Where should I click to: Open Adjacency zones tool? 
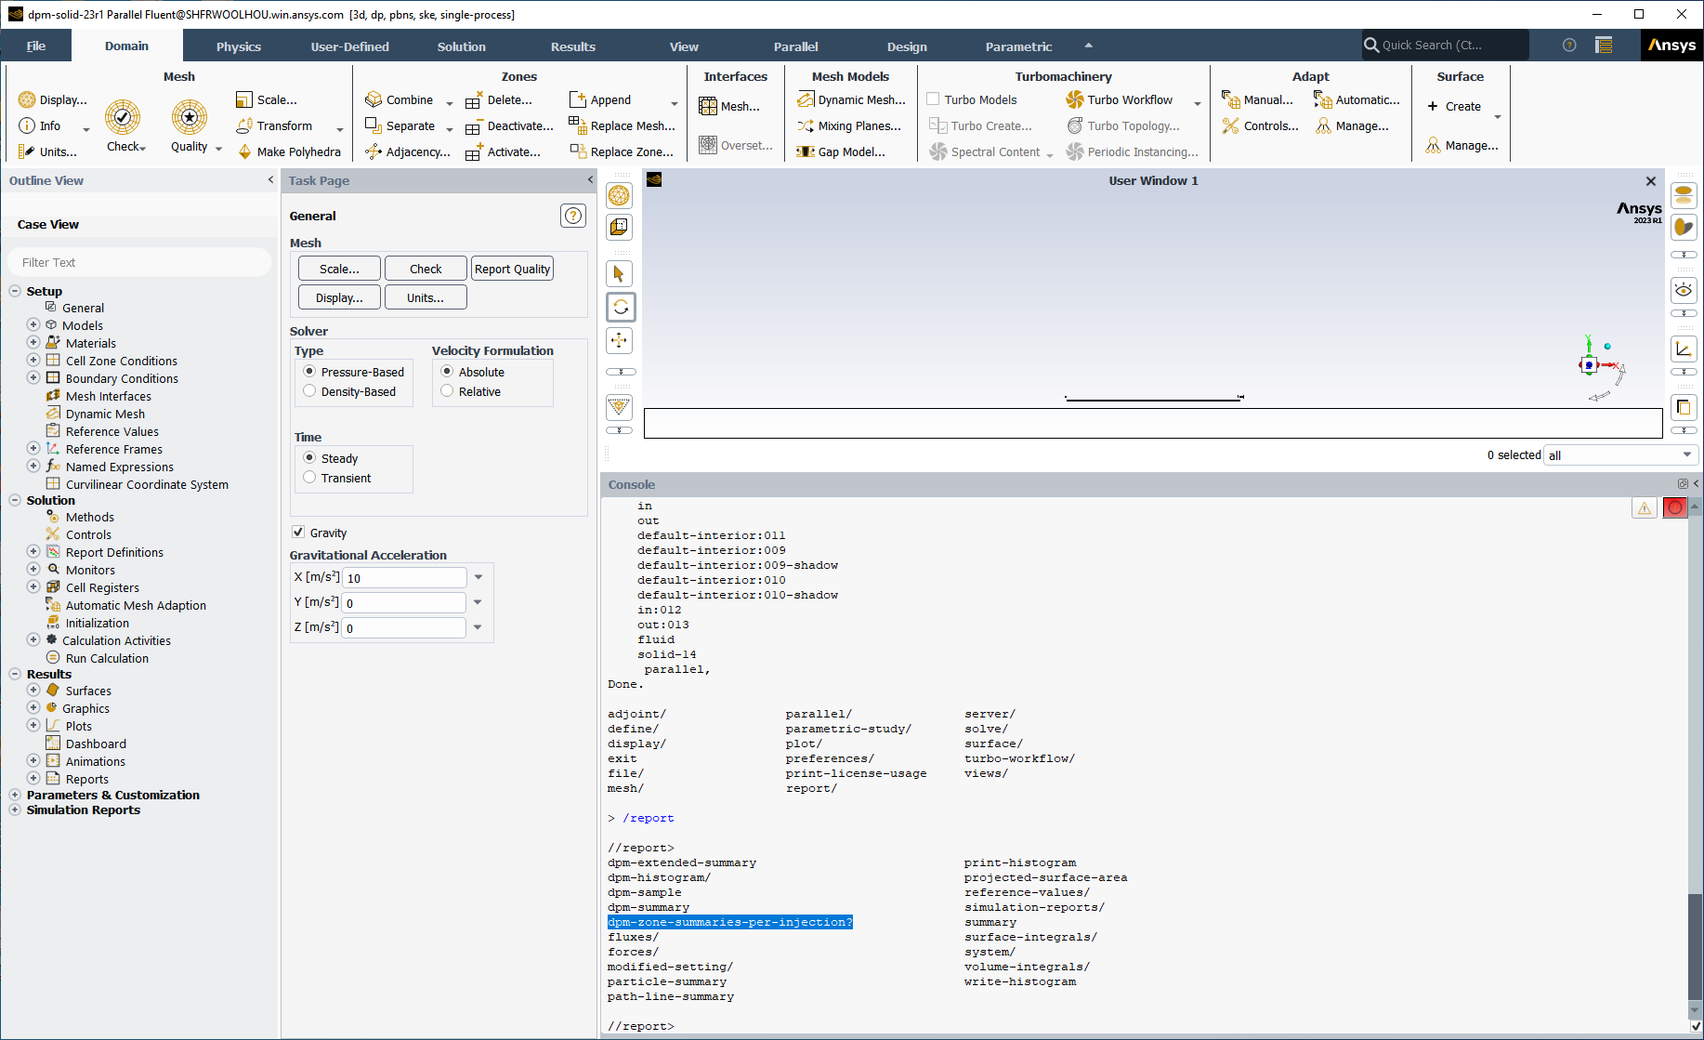408,151
